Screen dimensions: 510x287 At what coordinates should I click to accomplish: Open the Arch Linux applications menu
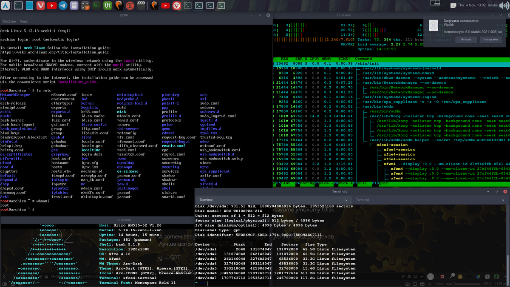click(x=6, y=6)
